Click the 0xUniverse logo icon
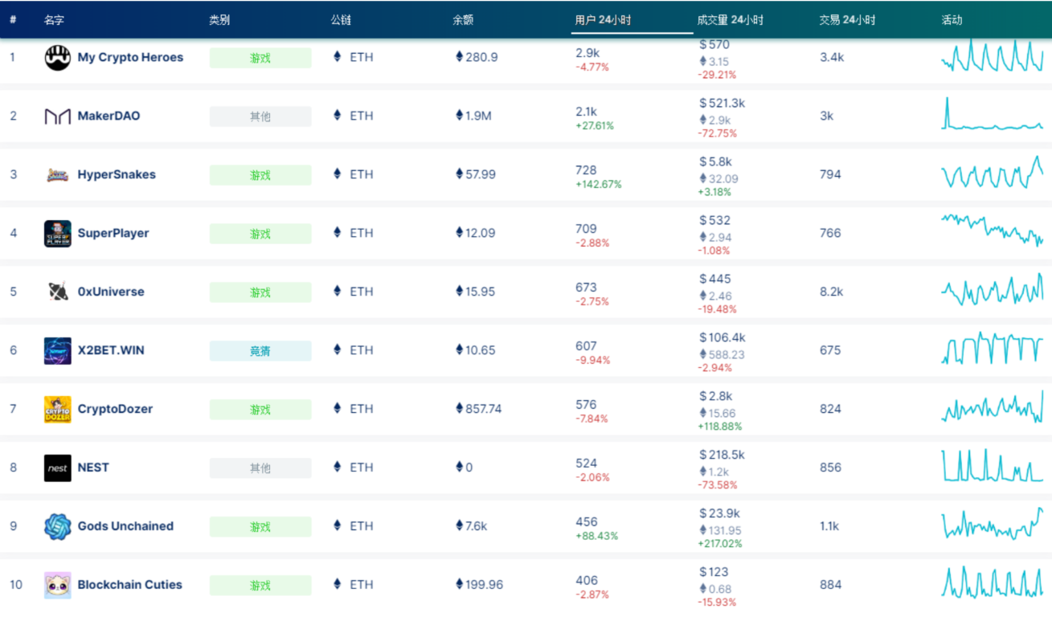Viewport: 1052px width, 617px height. (x=58, y=292)
